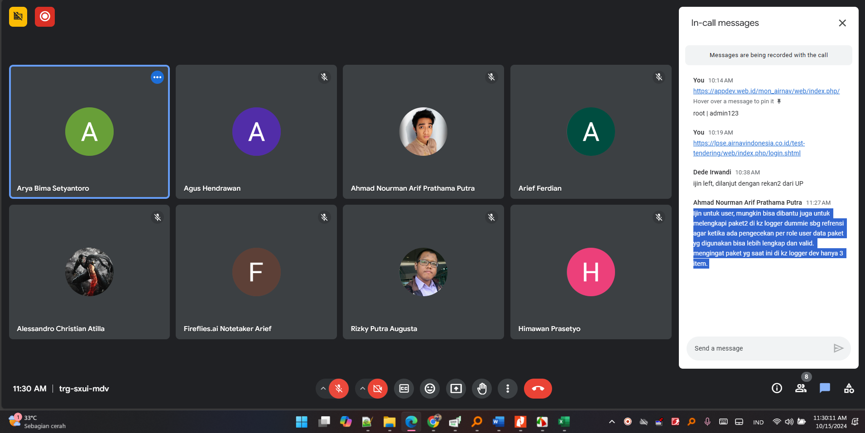Click the present screen icon
The width and height of the screenshot is (865, 433).
[456, 389]
